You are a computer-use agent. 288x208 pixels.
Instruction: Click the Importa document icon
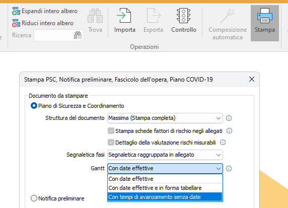click(124, 16)
